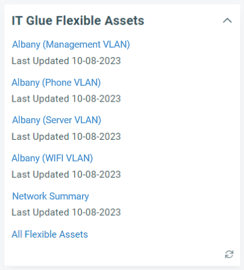Viewport: 244px width, 270px height.
Task: Click 10-08-2023 date below Network Summary
Action: click(97, 212)
